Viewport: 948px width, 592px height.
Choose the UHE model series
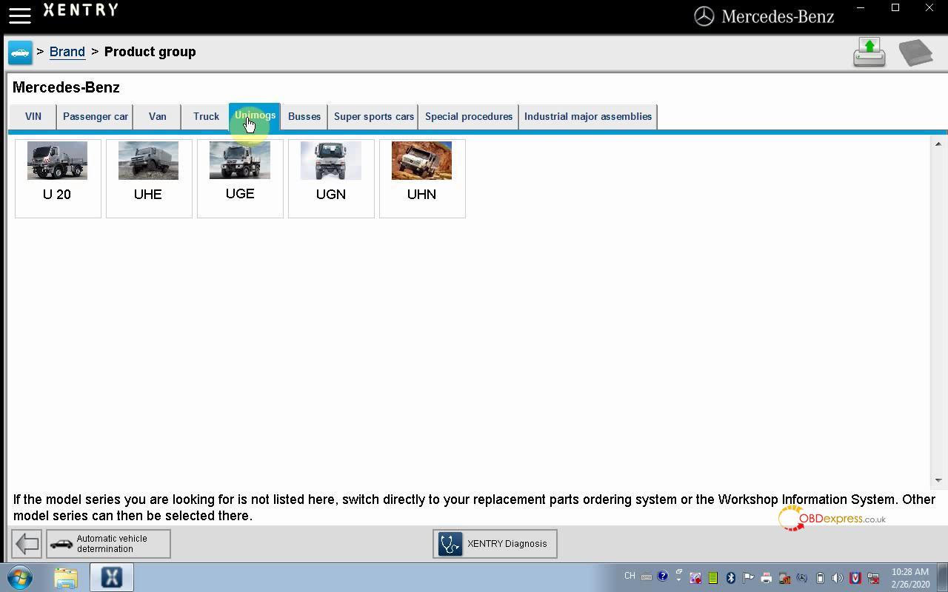(x=149, y=178)
